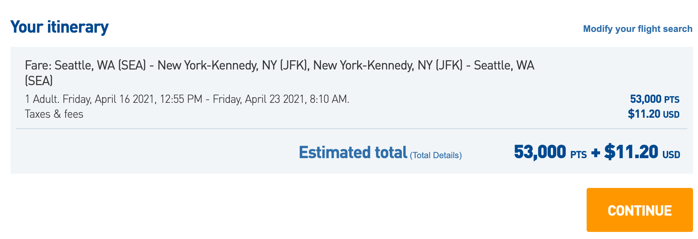This screenshot has width=698, height=239.
Task: Click the Your itinerary heading
Action: [59, 27]
